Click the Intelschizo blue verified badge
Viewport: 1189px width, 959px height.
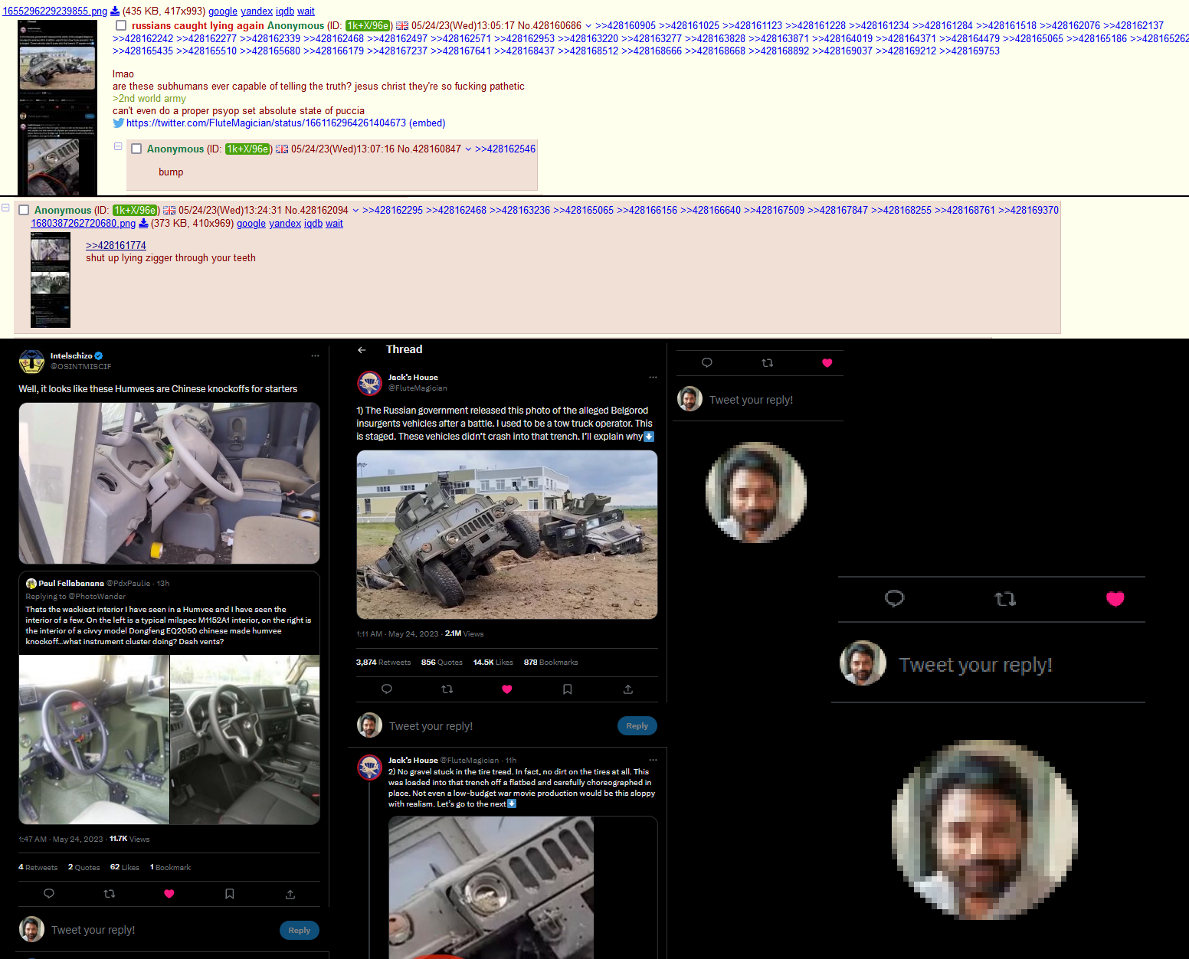coord(99,356)
